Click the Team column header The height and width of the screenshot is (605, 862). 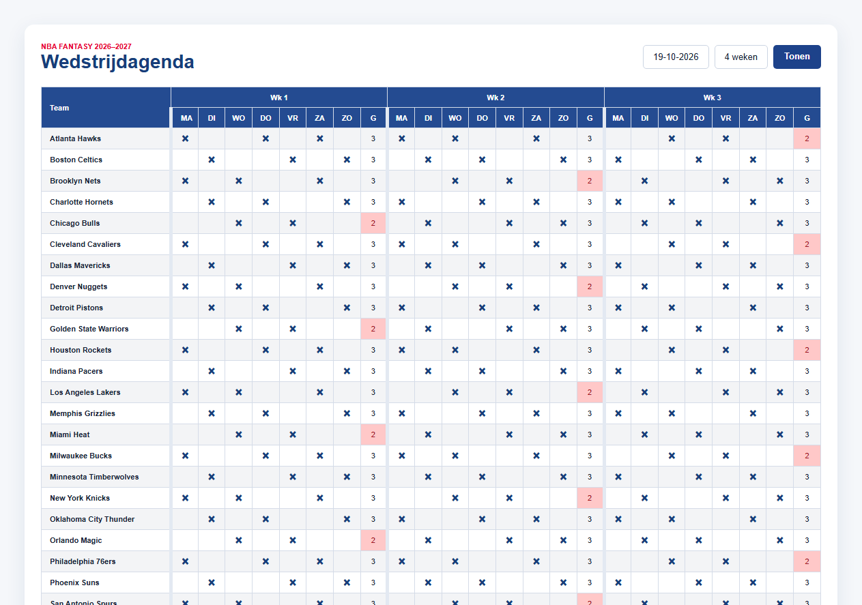click(x=106, y=108)
